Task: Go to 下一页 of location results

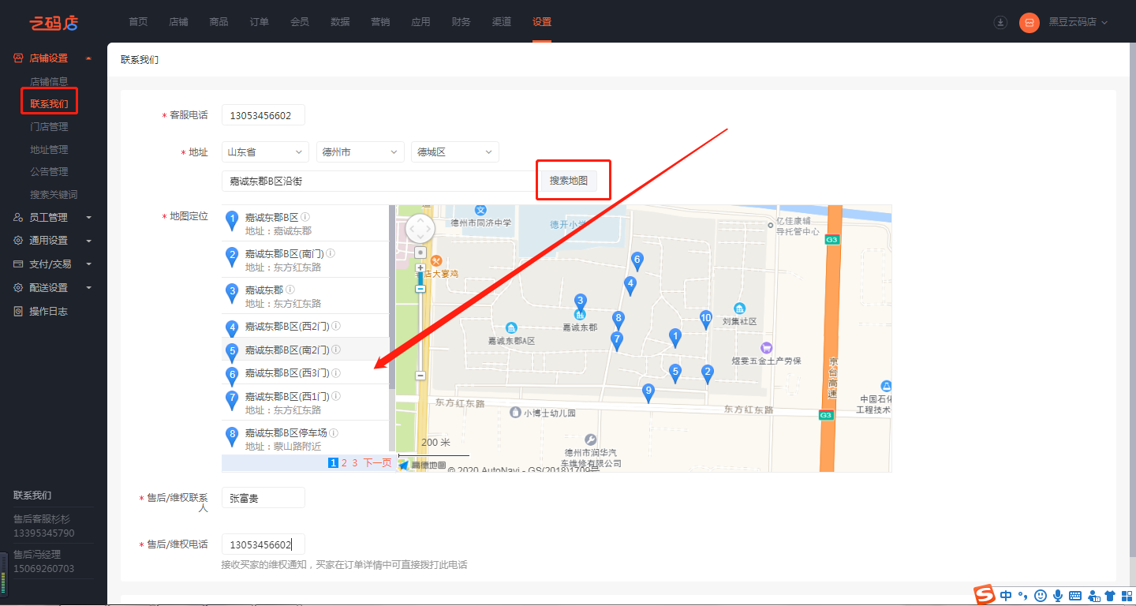Action: click(377, 463)
